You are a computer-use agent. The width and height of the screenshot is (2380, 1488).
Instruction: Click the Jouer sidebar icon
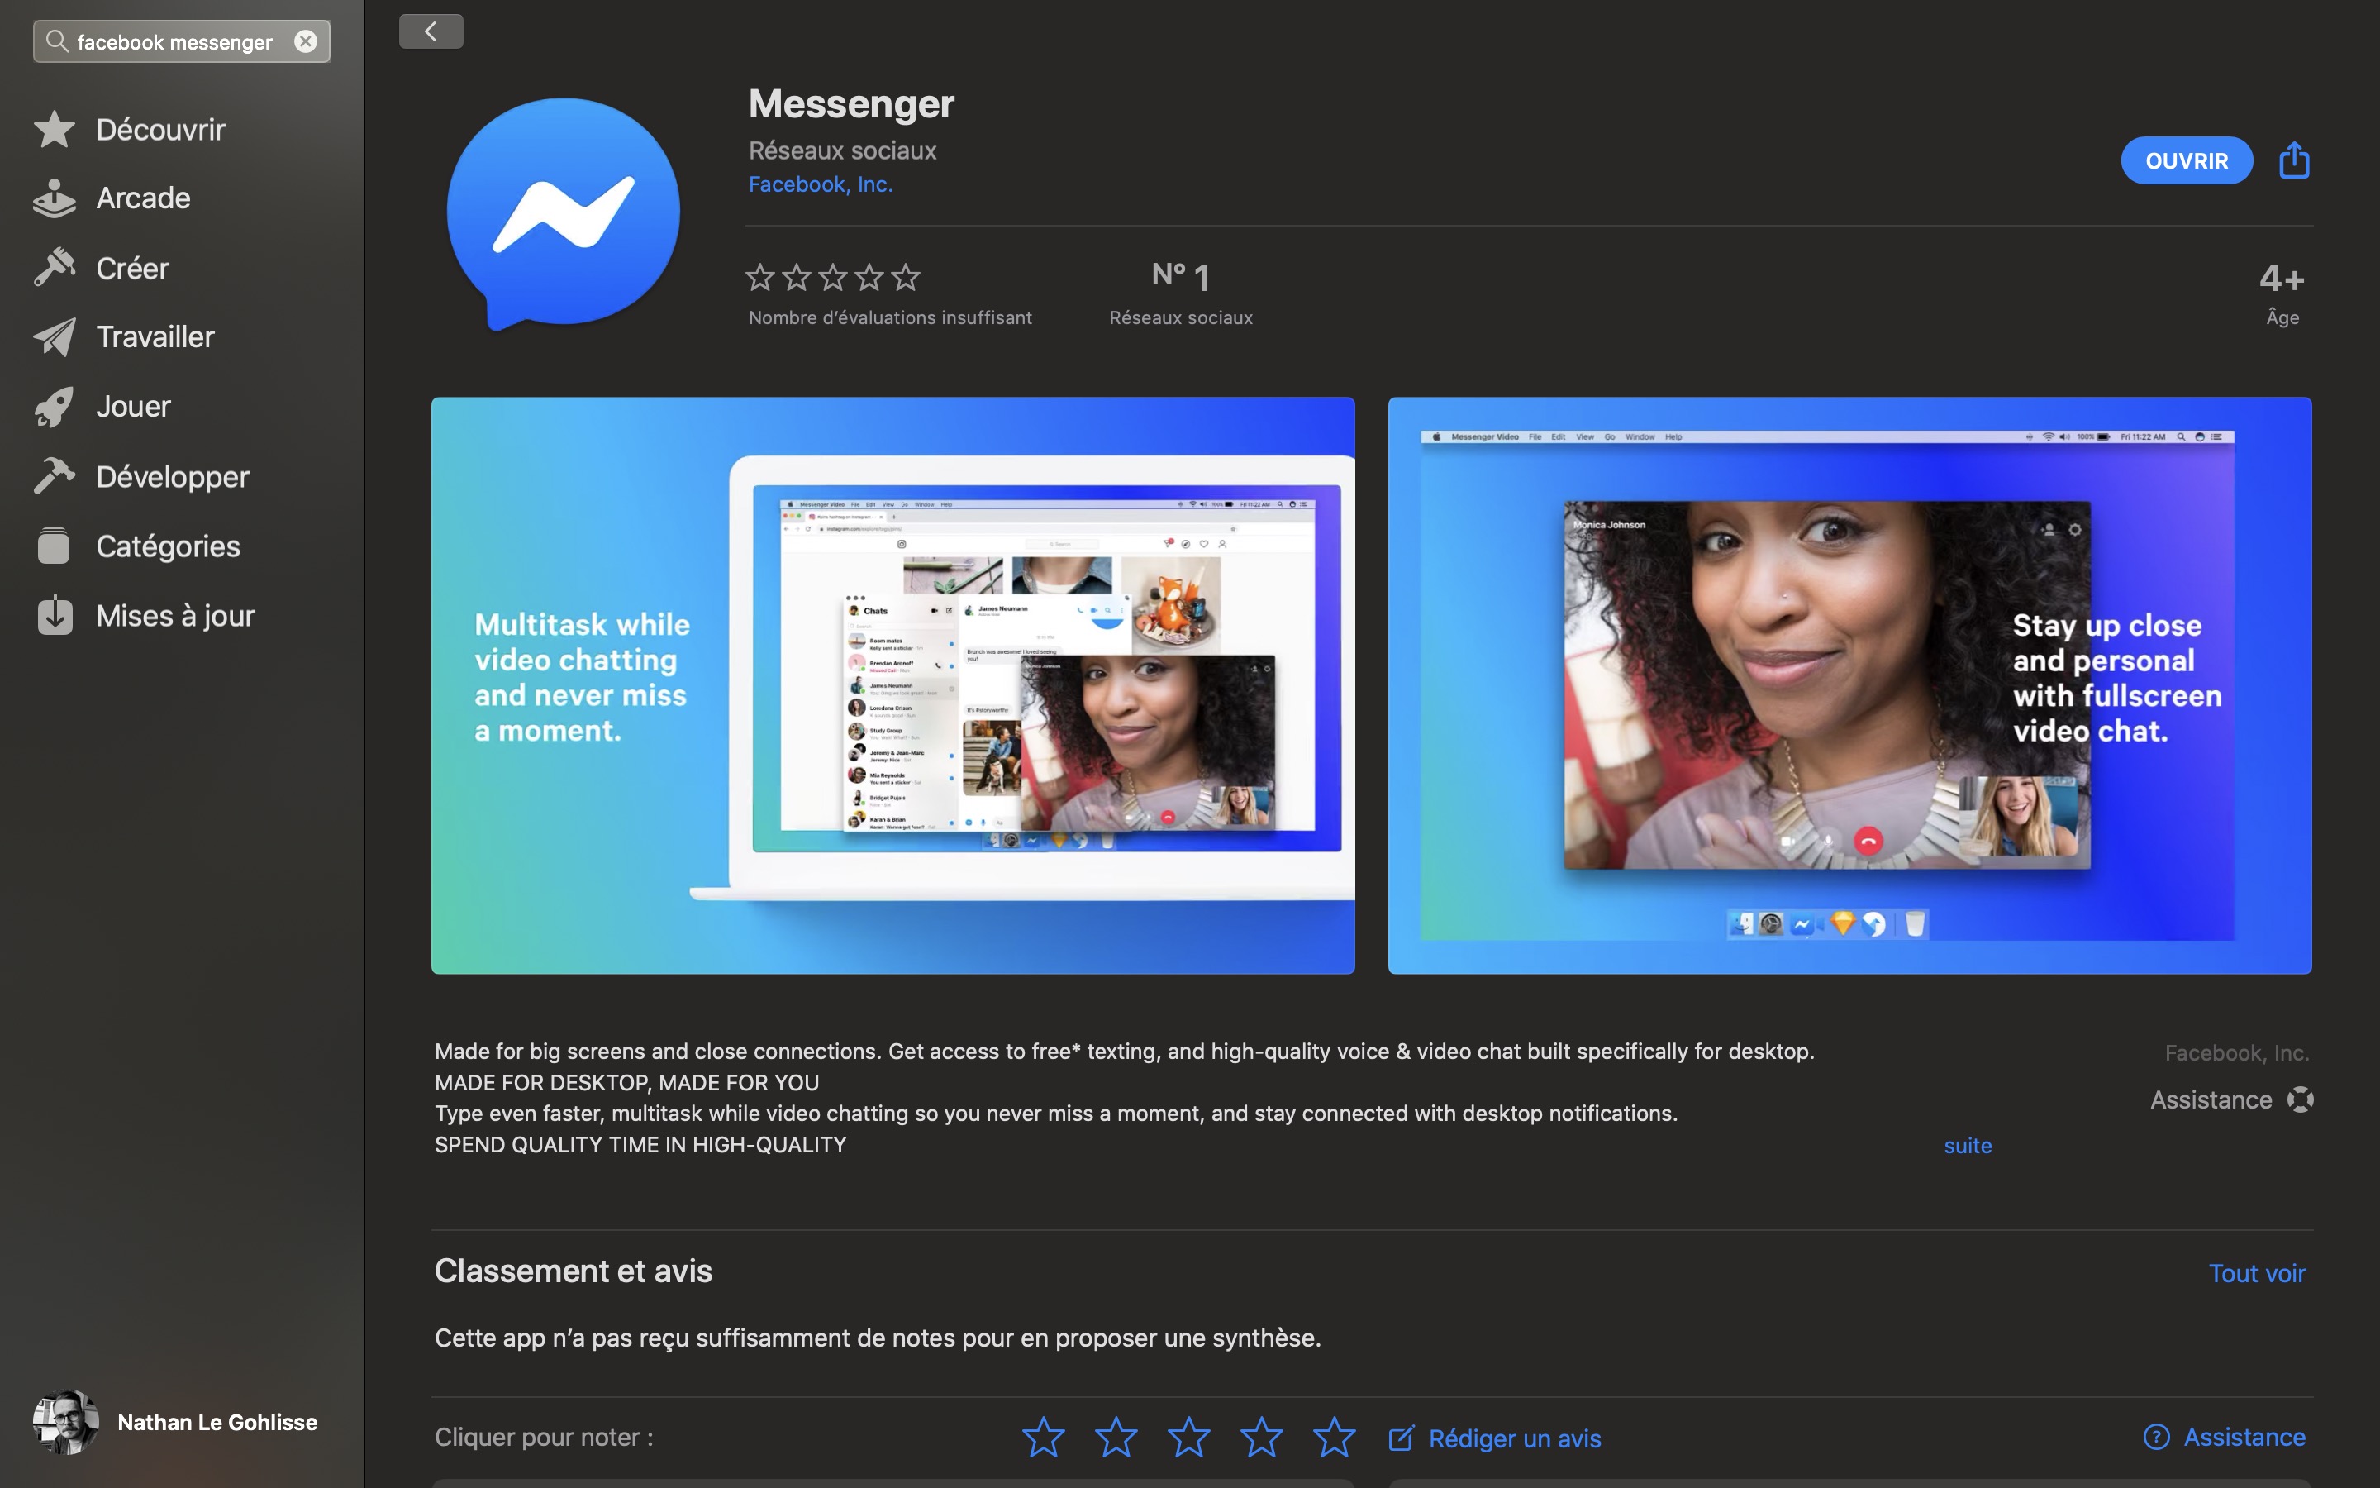click(x=132, y=406)
